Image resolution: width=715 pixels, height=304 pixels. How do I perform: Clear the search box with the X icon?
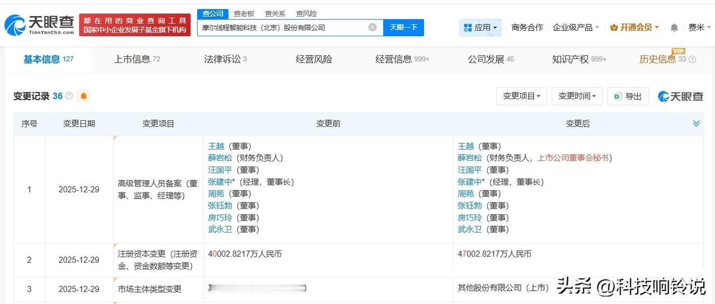coord(373,27)
